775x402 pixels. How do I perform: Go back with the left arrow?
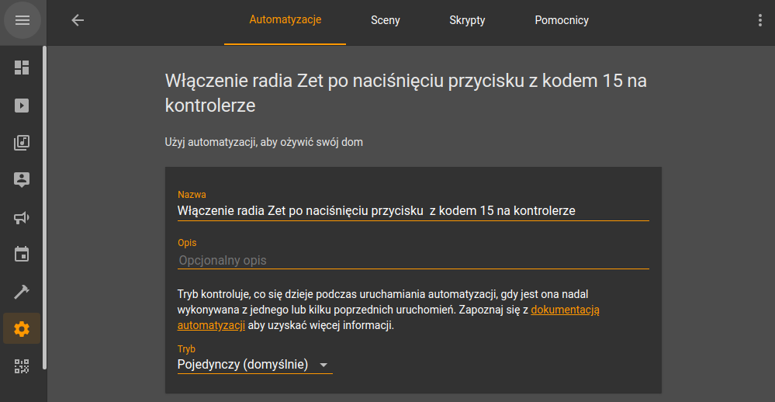click(78, 20)
